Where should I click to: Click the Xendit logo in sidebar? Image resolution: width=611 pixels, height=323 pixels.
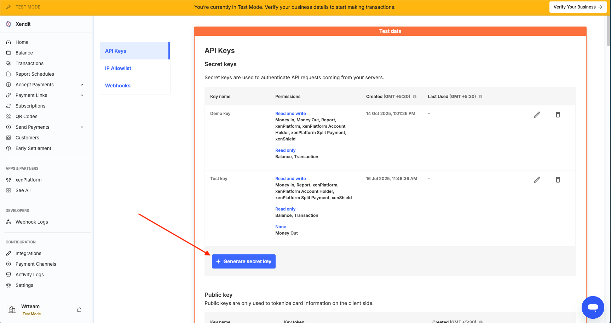tap(8, 24)
